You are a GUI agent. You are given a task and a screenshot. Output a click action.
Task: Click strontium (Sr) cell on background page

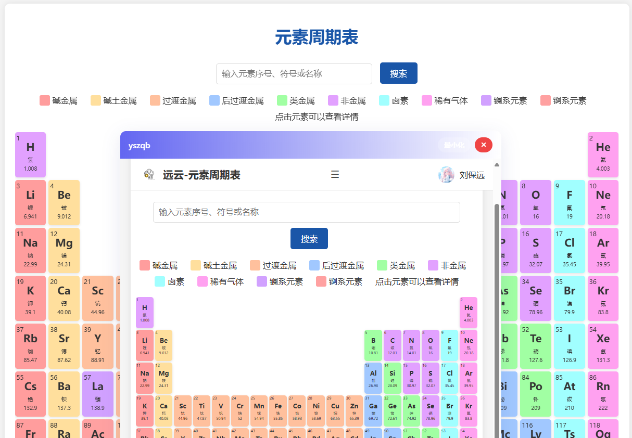pos(64,346)
